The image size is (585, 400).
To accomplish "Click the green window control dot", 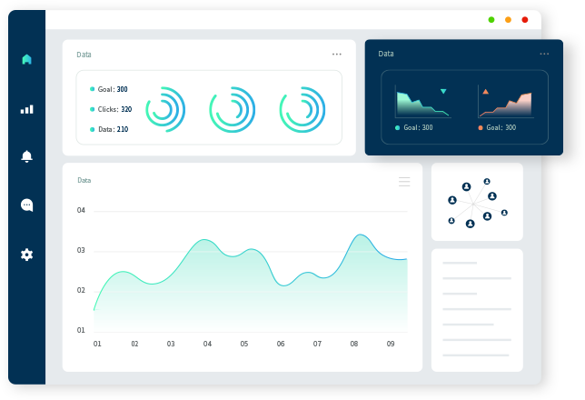I will (491, 19).
